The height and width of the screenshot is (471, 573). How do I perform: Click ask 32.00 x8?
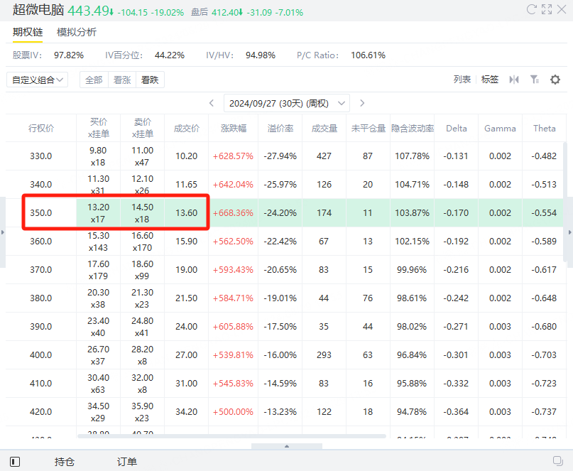tap(142, 383)
